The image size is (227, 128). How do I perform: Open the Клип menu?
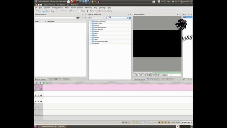click(67, 8)
